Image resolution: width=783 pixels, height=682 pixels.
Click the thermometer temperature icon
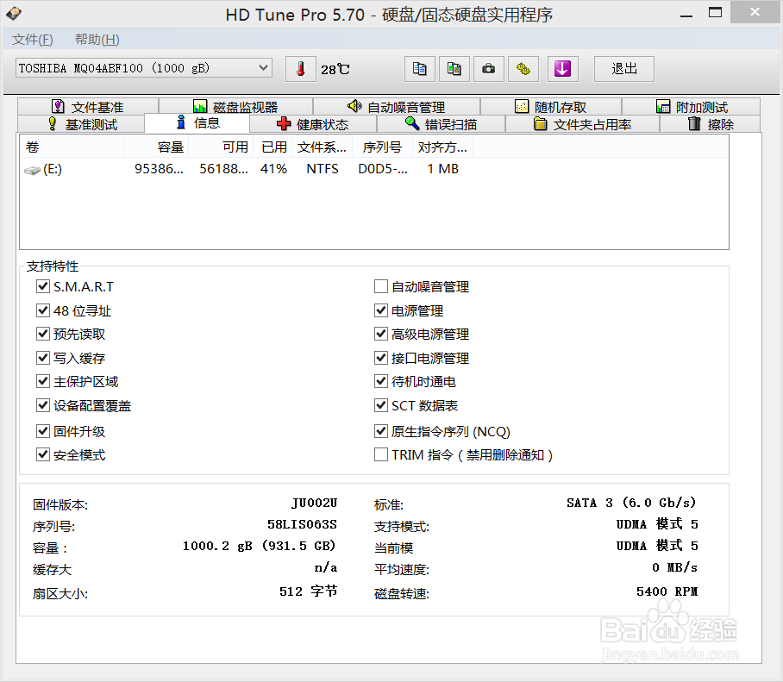(301, 69)
